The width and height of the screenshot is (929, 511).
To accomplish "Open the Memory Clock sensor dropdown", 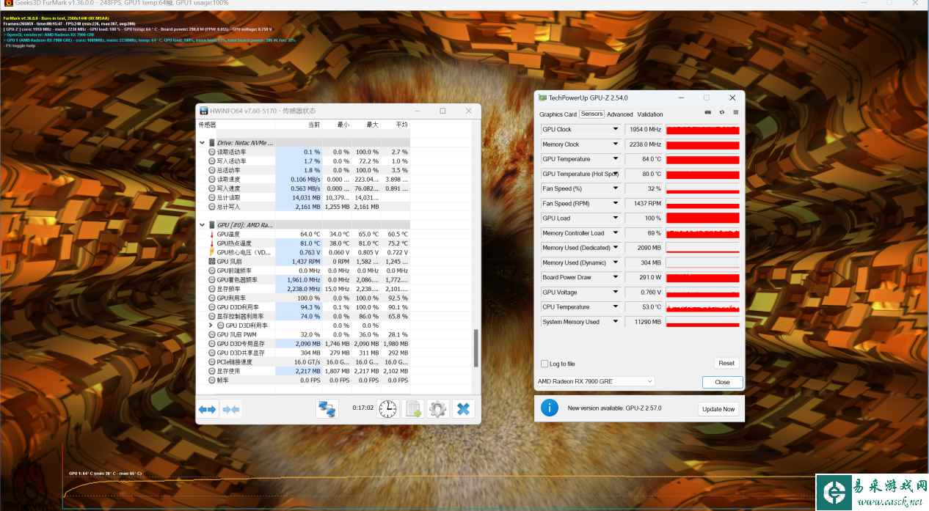I will [x=615, y=144].
